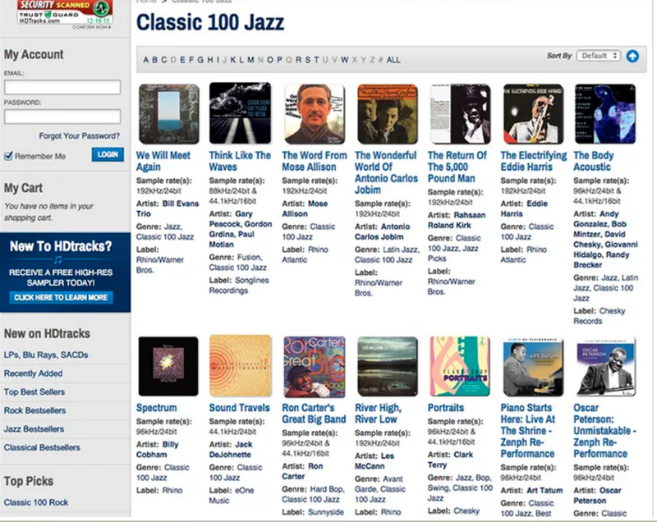The height and width of the screenshot is (522, 657).
Task: Open artist link Clark Terry
Action: [450, 460]
